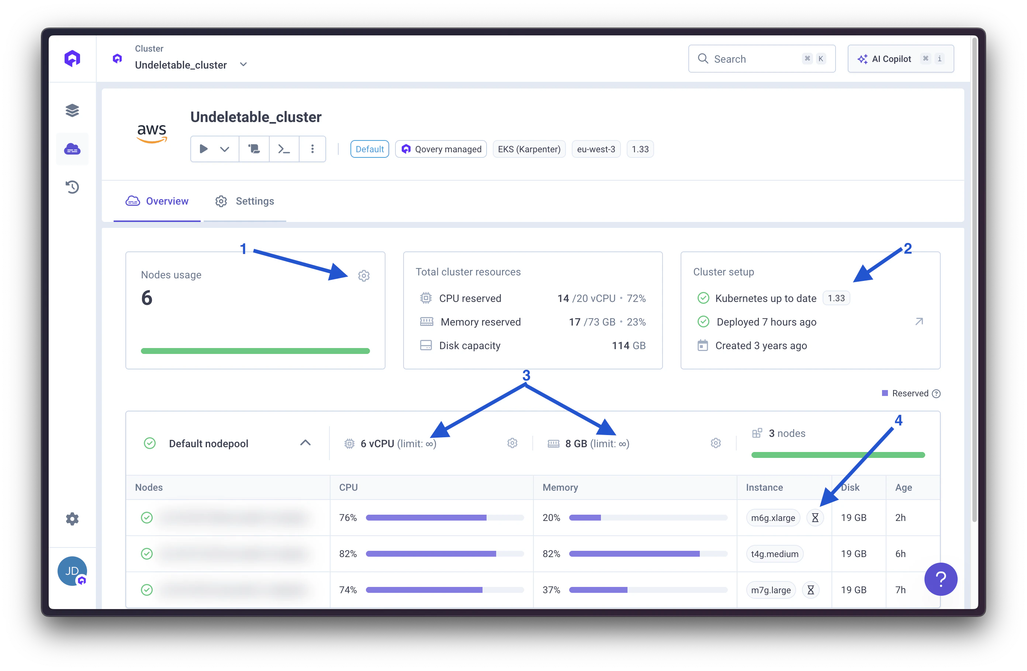Screen dimensions: 1027x671
Task: Open the three-dot more actions menu
Action: click(312, 149)
